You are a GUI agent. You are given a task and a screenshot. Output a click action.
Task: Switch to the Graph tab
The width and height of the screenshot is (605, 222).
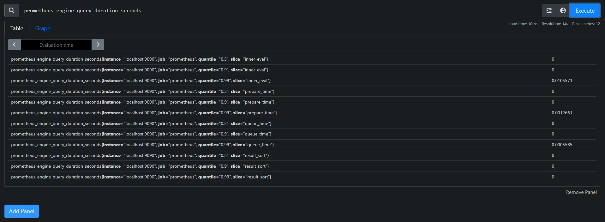pos(43,28)
